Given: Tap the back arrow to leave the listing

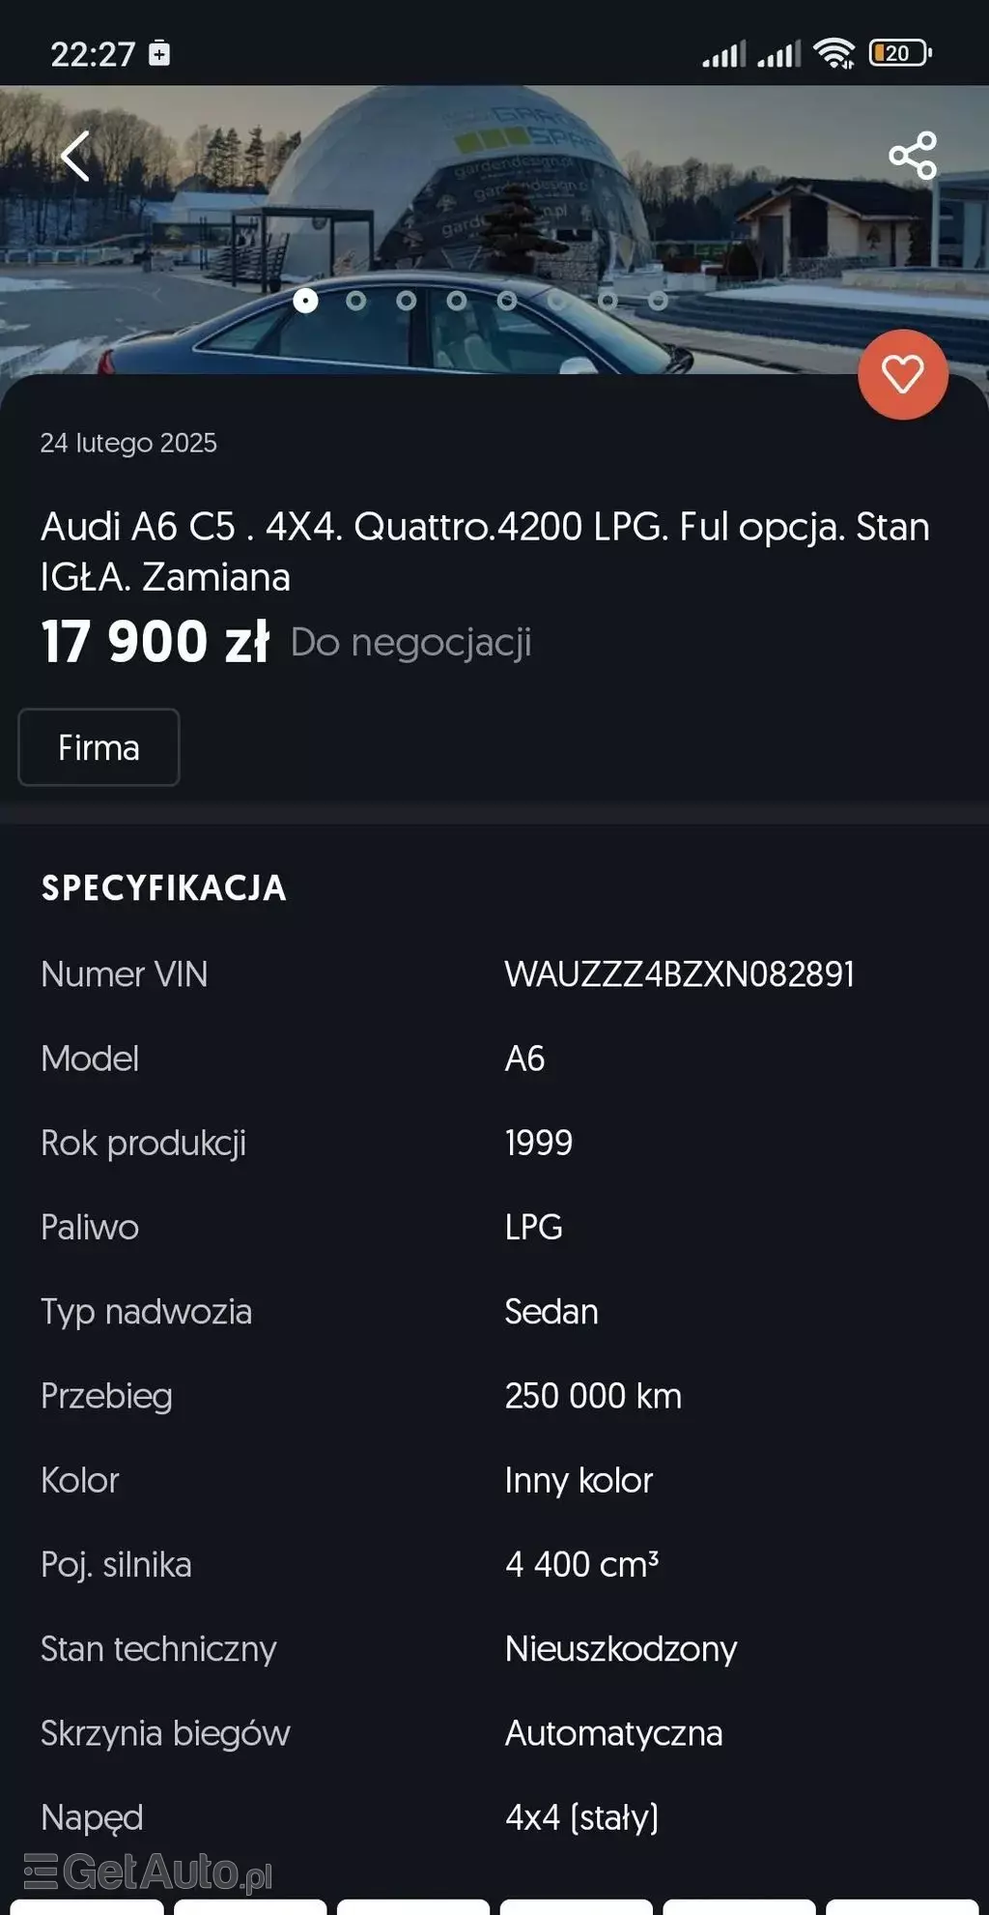Looking at the screenshot, I should 74,157.
